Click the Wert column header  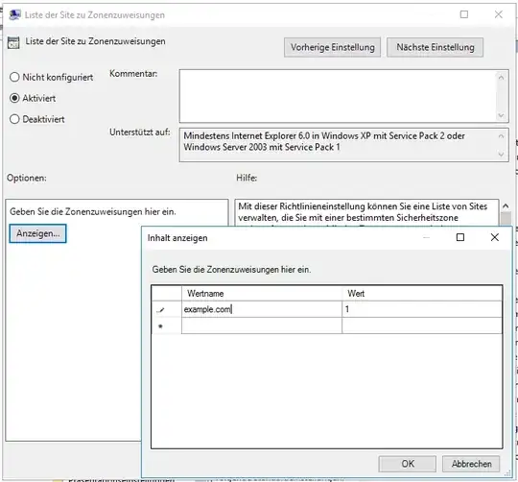(422, 294)
